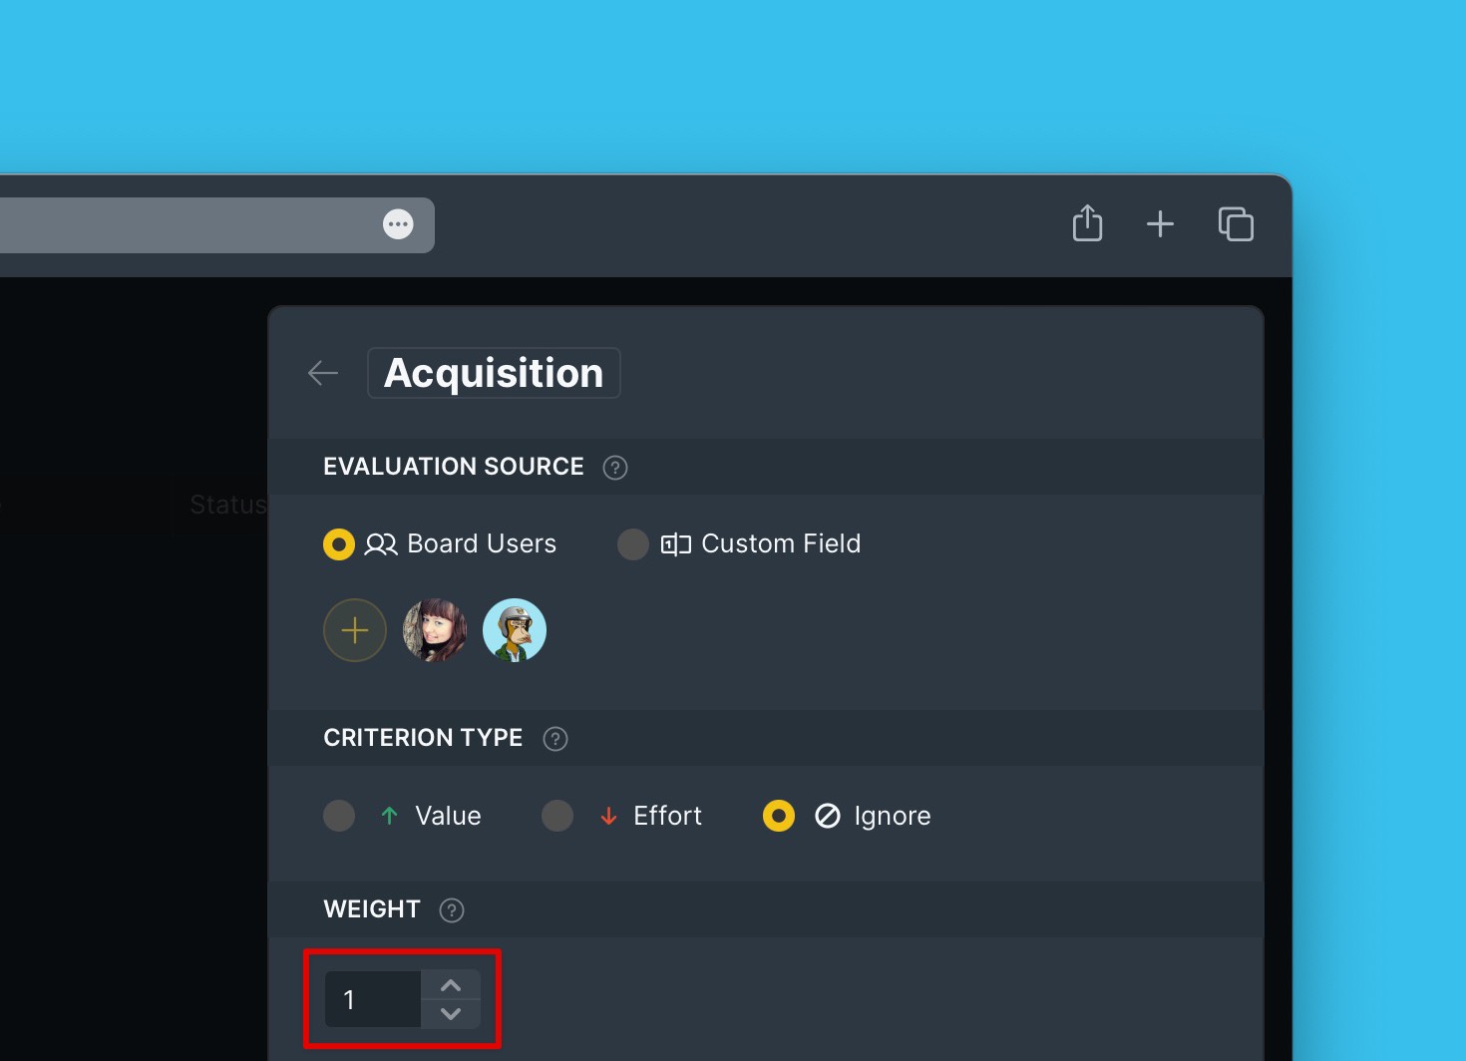The height and width of the screenshot is (1061, 1466).
Task: Open a new browser tab
Action: coord(1160,223)
